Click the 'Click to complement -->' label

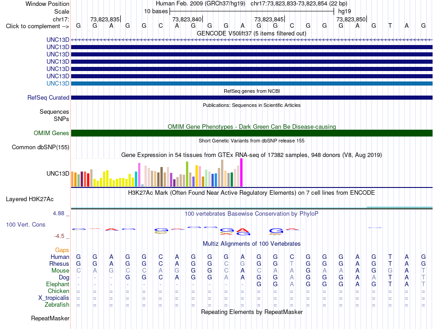tap(37, 26)
